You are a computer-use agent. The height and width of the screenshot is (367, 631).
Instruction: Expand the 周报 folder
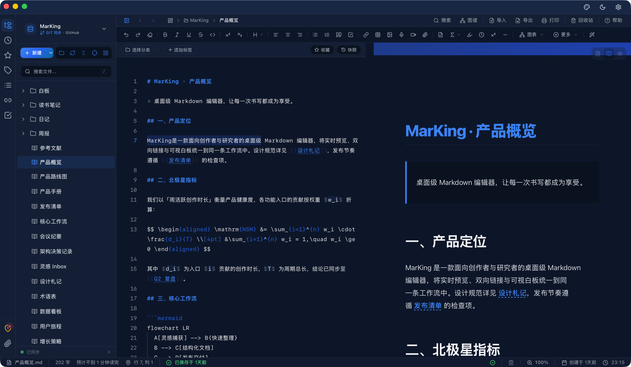[x=23, y=133]
